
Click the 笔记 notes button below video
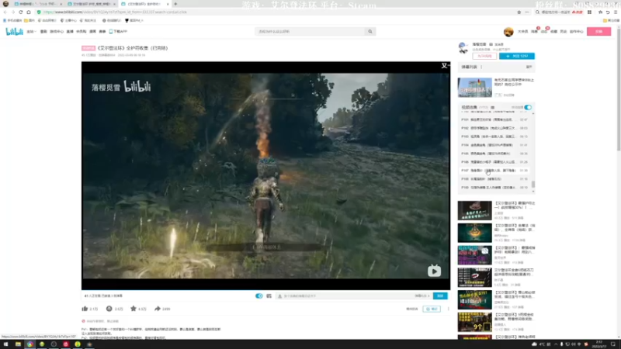point(432,309)
